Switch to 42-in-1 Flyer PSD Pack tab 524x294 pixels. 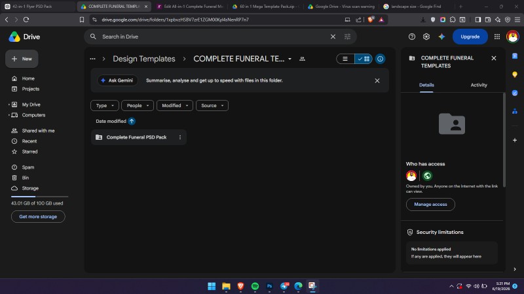click(38, 7)
